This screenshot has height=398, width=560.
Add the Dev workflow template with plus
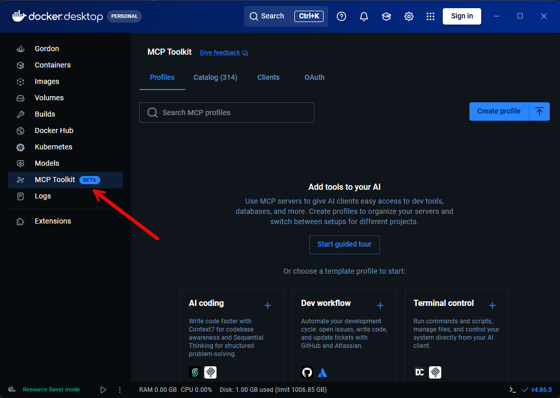tap(380, 305)
